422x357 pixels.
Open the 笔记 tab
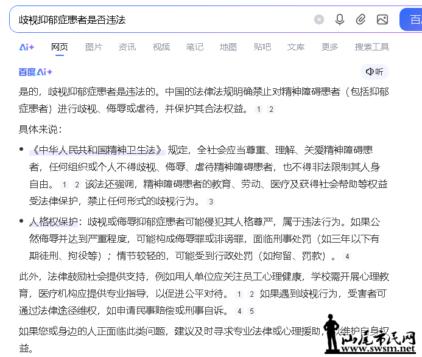click(195, 47)
